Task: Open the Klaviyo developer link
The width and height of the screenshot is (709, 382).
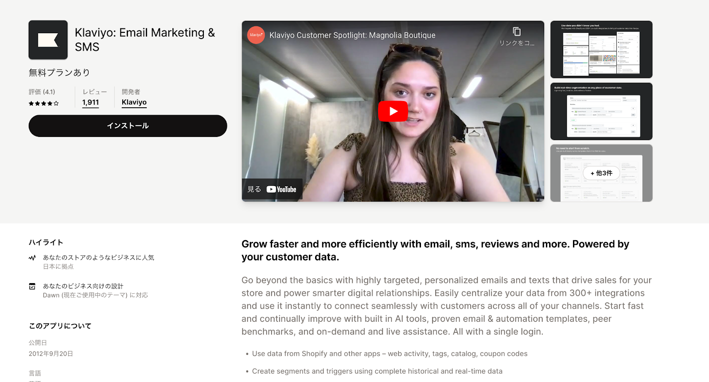Action: point(134,102)
